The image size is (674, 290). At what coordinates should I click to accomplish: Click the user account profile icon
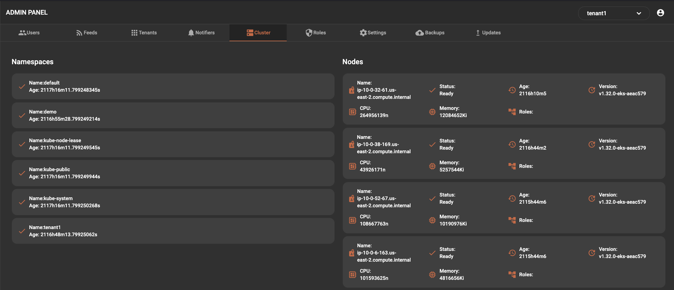[660, 13]
